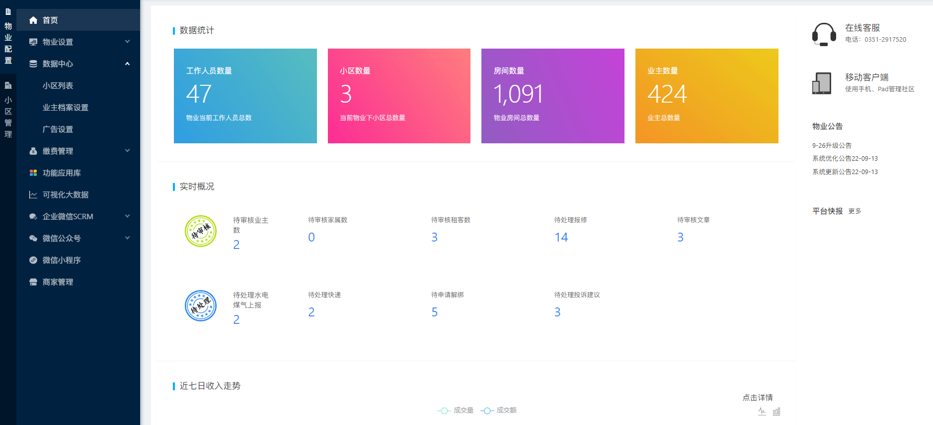Open the 小区列表 submenu item
The height and width of the screenshot is (425, 933).
coord(58,86)
